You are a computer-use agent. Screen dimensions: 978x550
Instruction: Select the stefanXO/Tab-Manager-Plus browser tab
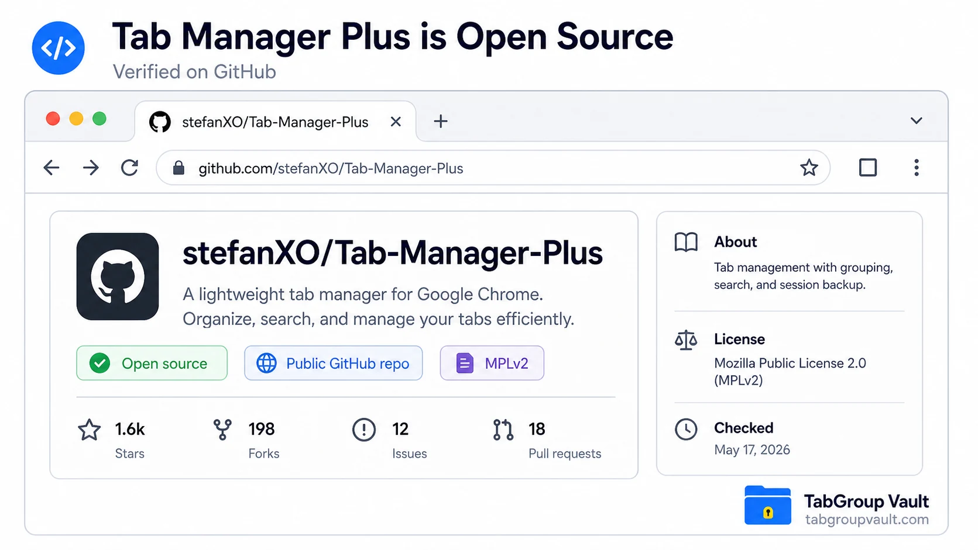point(275,122)
